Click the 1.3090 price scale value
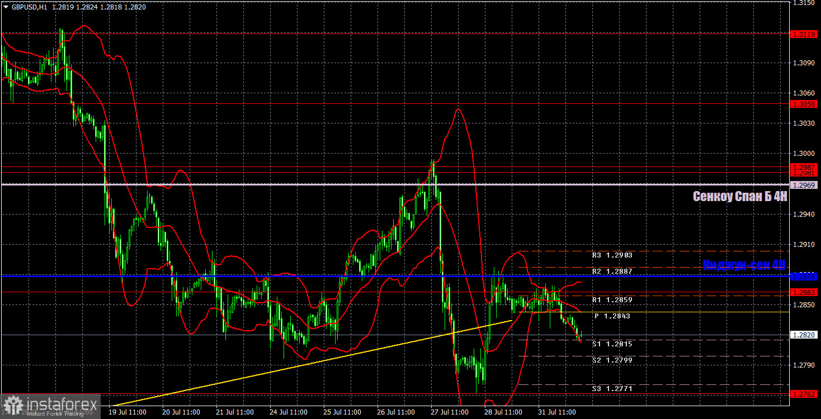 point(804,63)
